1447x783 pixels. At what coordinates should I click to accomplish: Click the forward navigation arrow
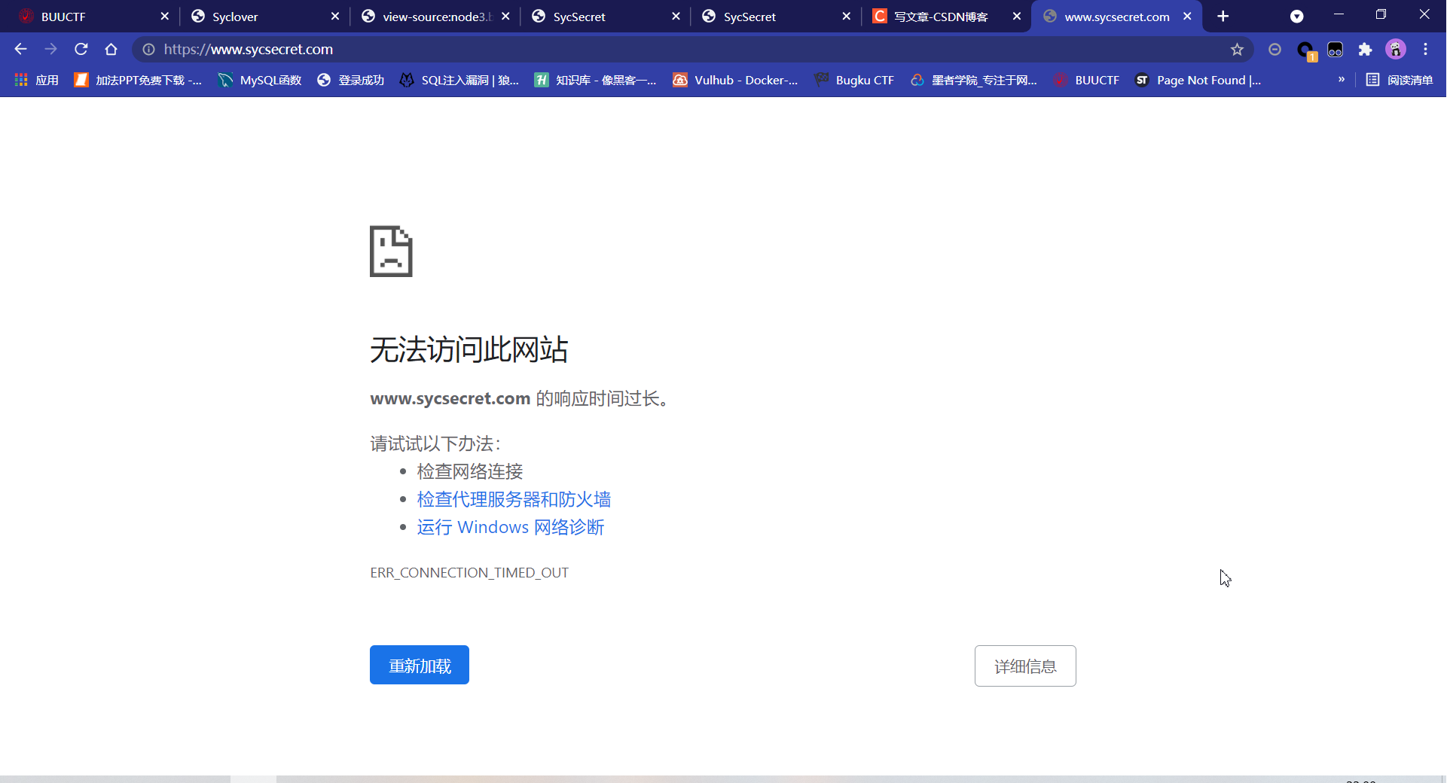point(50,49)
